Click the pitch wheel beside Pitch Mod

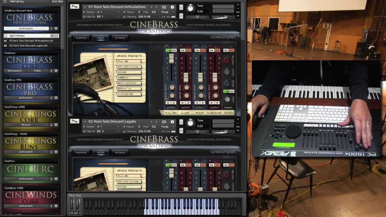72,204
